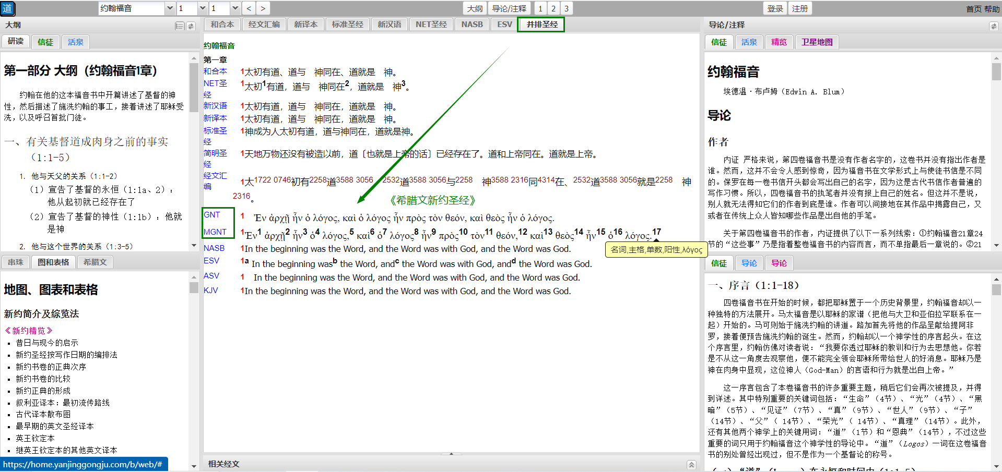Open the chapter number dropdown
The width and height of the screenshot is (1002, 472).
click(x=203, y=8)
